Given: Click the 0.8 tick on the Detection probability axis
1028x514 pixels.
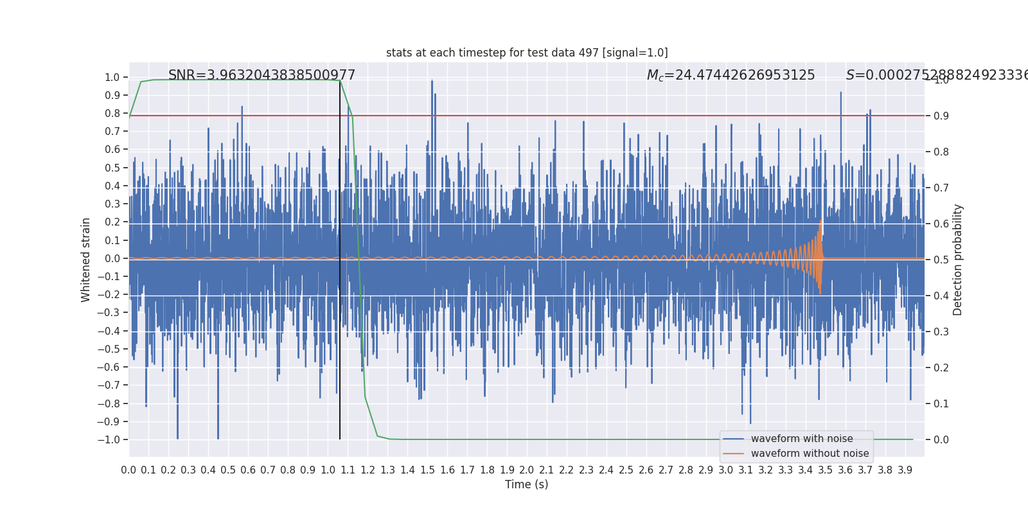Looking at the screenshot, I should pyautogui.click(x=941, y=152).
